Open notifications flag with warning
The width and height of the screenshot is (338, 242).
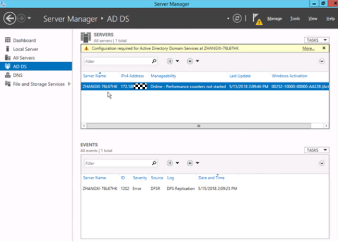coord(257,19)
